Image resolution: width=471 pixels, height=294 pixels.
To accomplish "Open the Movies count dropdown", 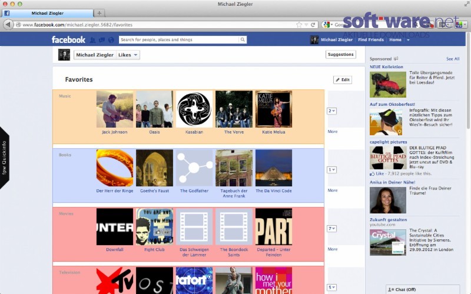I will 331,229.
